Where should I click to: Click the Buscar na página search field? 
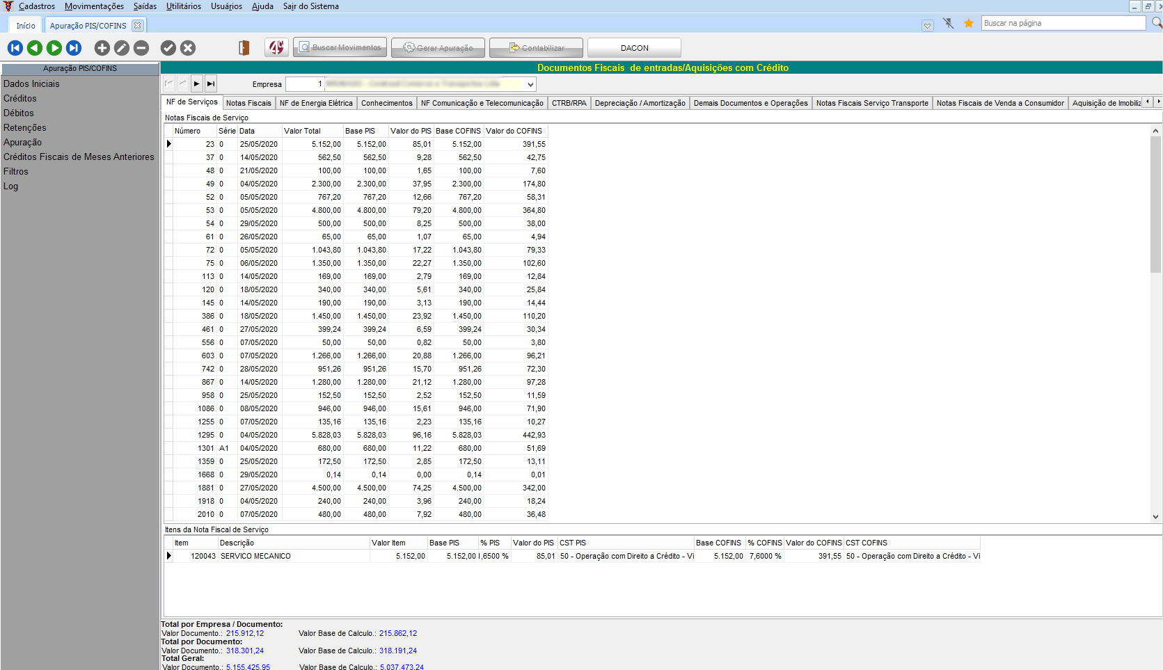[1063, 23]
